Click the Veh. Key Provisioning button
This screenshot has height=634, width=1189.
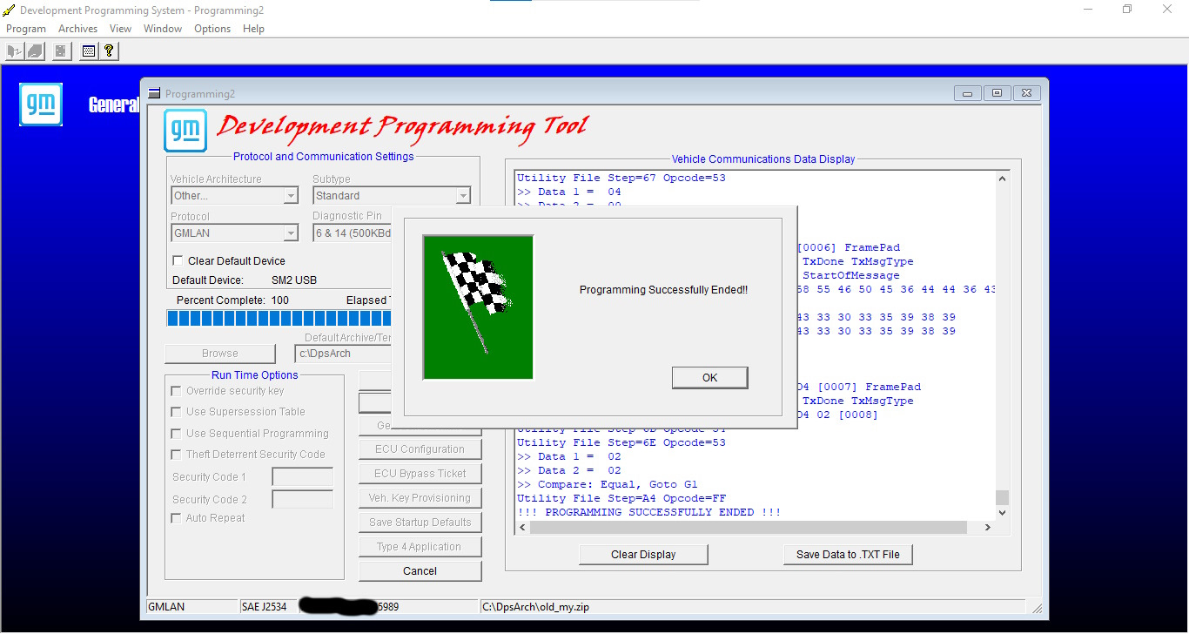[420, 498]
